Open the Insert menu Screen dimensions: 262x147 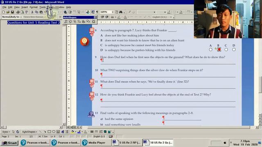pos(25,7)
